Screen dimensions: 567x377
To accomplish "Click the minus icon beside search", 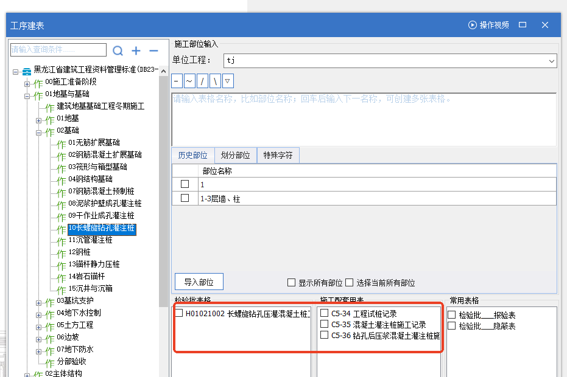I will (x=153, y=50).
